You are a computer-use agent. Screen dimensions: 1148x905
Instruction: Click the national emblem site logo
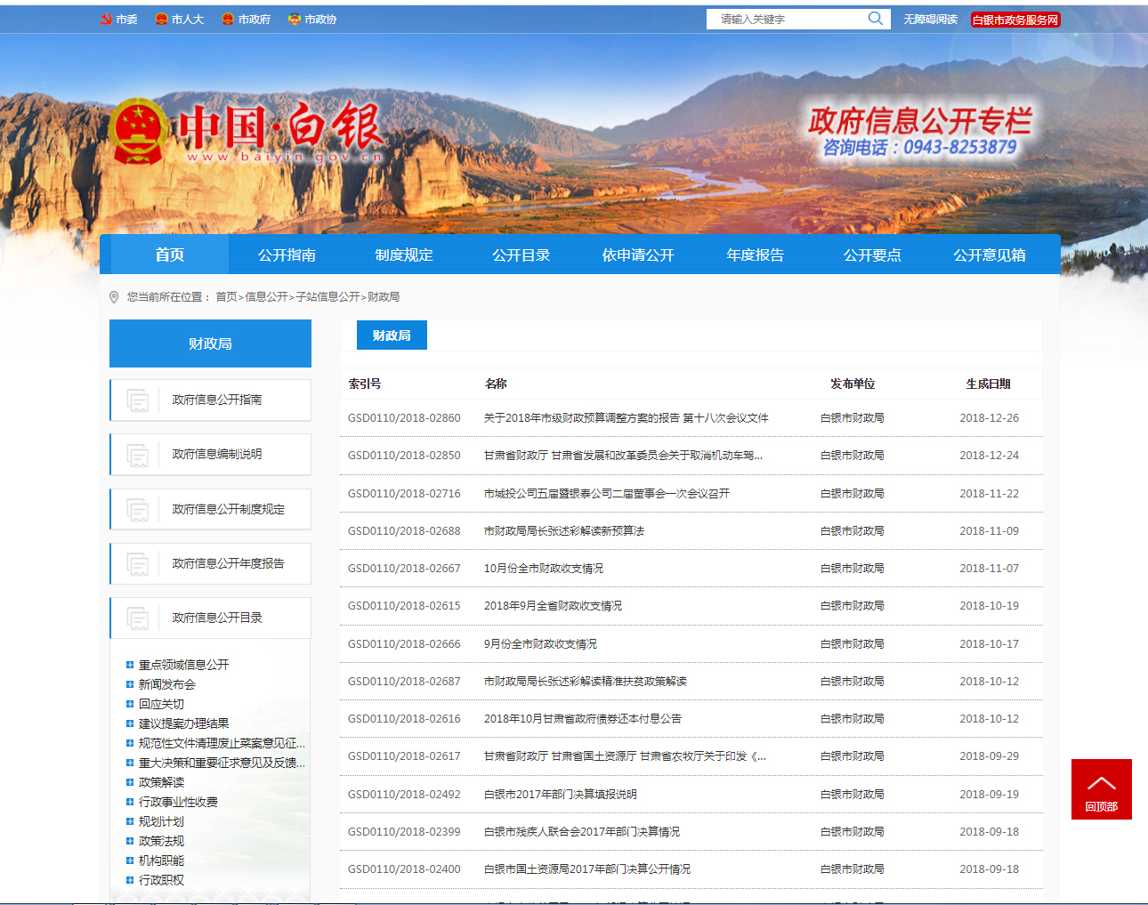pos(139,132)
